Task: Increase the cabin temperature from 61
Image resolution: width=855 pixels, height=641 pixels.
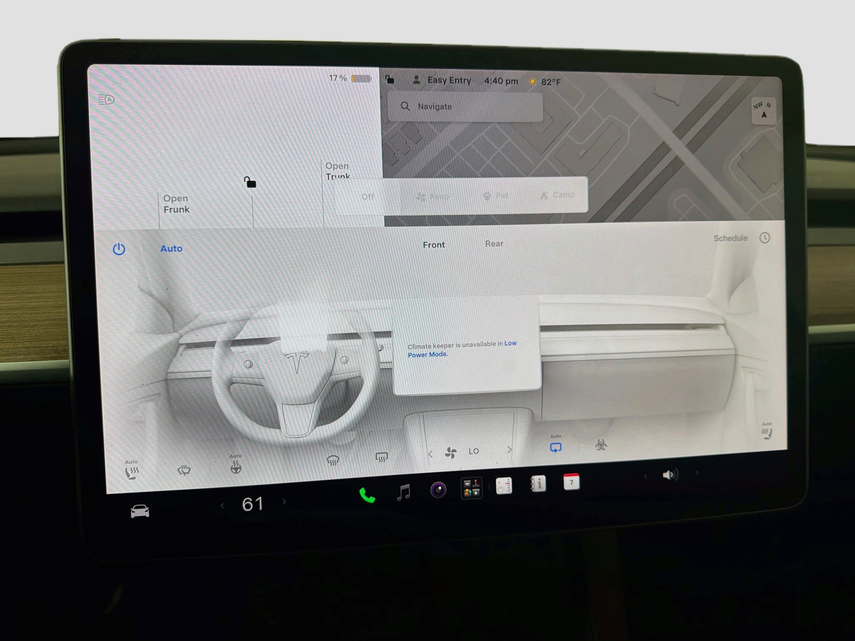Action: pyautogui.click(x=284, y=502)
